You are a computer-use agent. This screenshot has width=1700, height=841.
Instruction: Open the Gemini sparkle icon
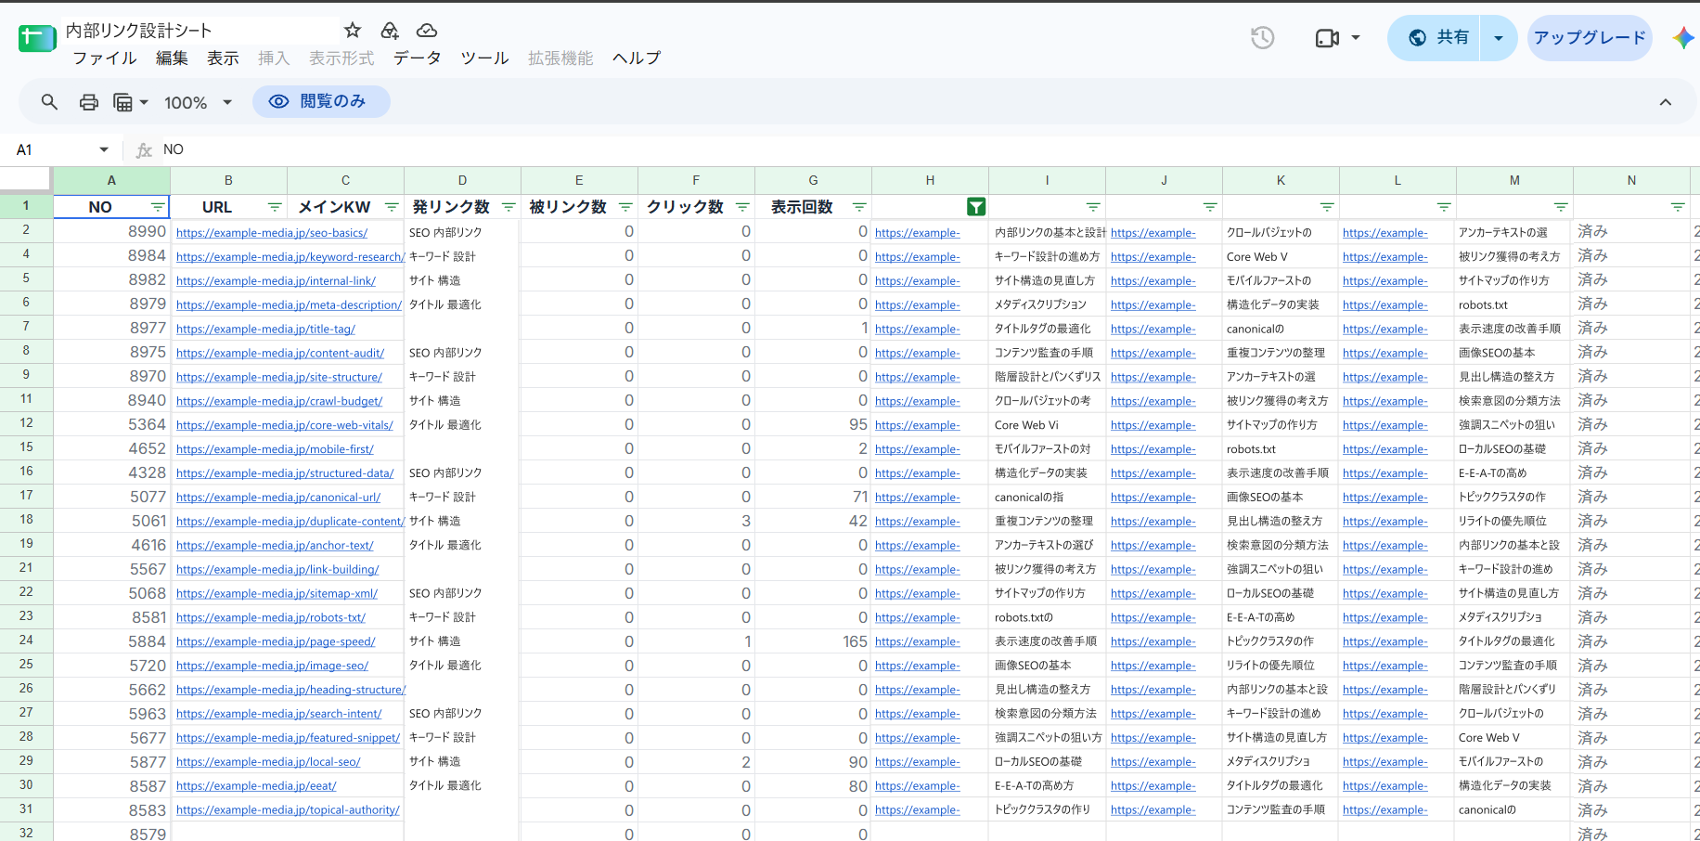tap(1683, 38)
